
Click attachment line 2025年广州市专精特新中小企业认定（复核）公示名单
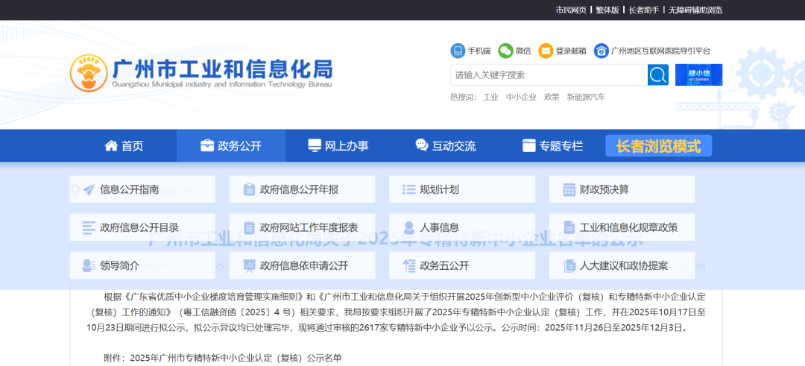coord(236,358)
